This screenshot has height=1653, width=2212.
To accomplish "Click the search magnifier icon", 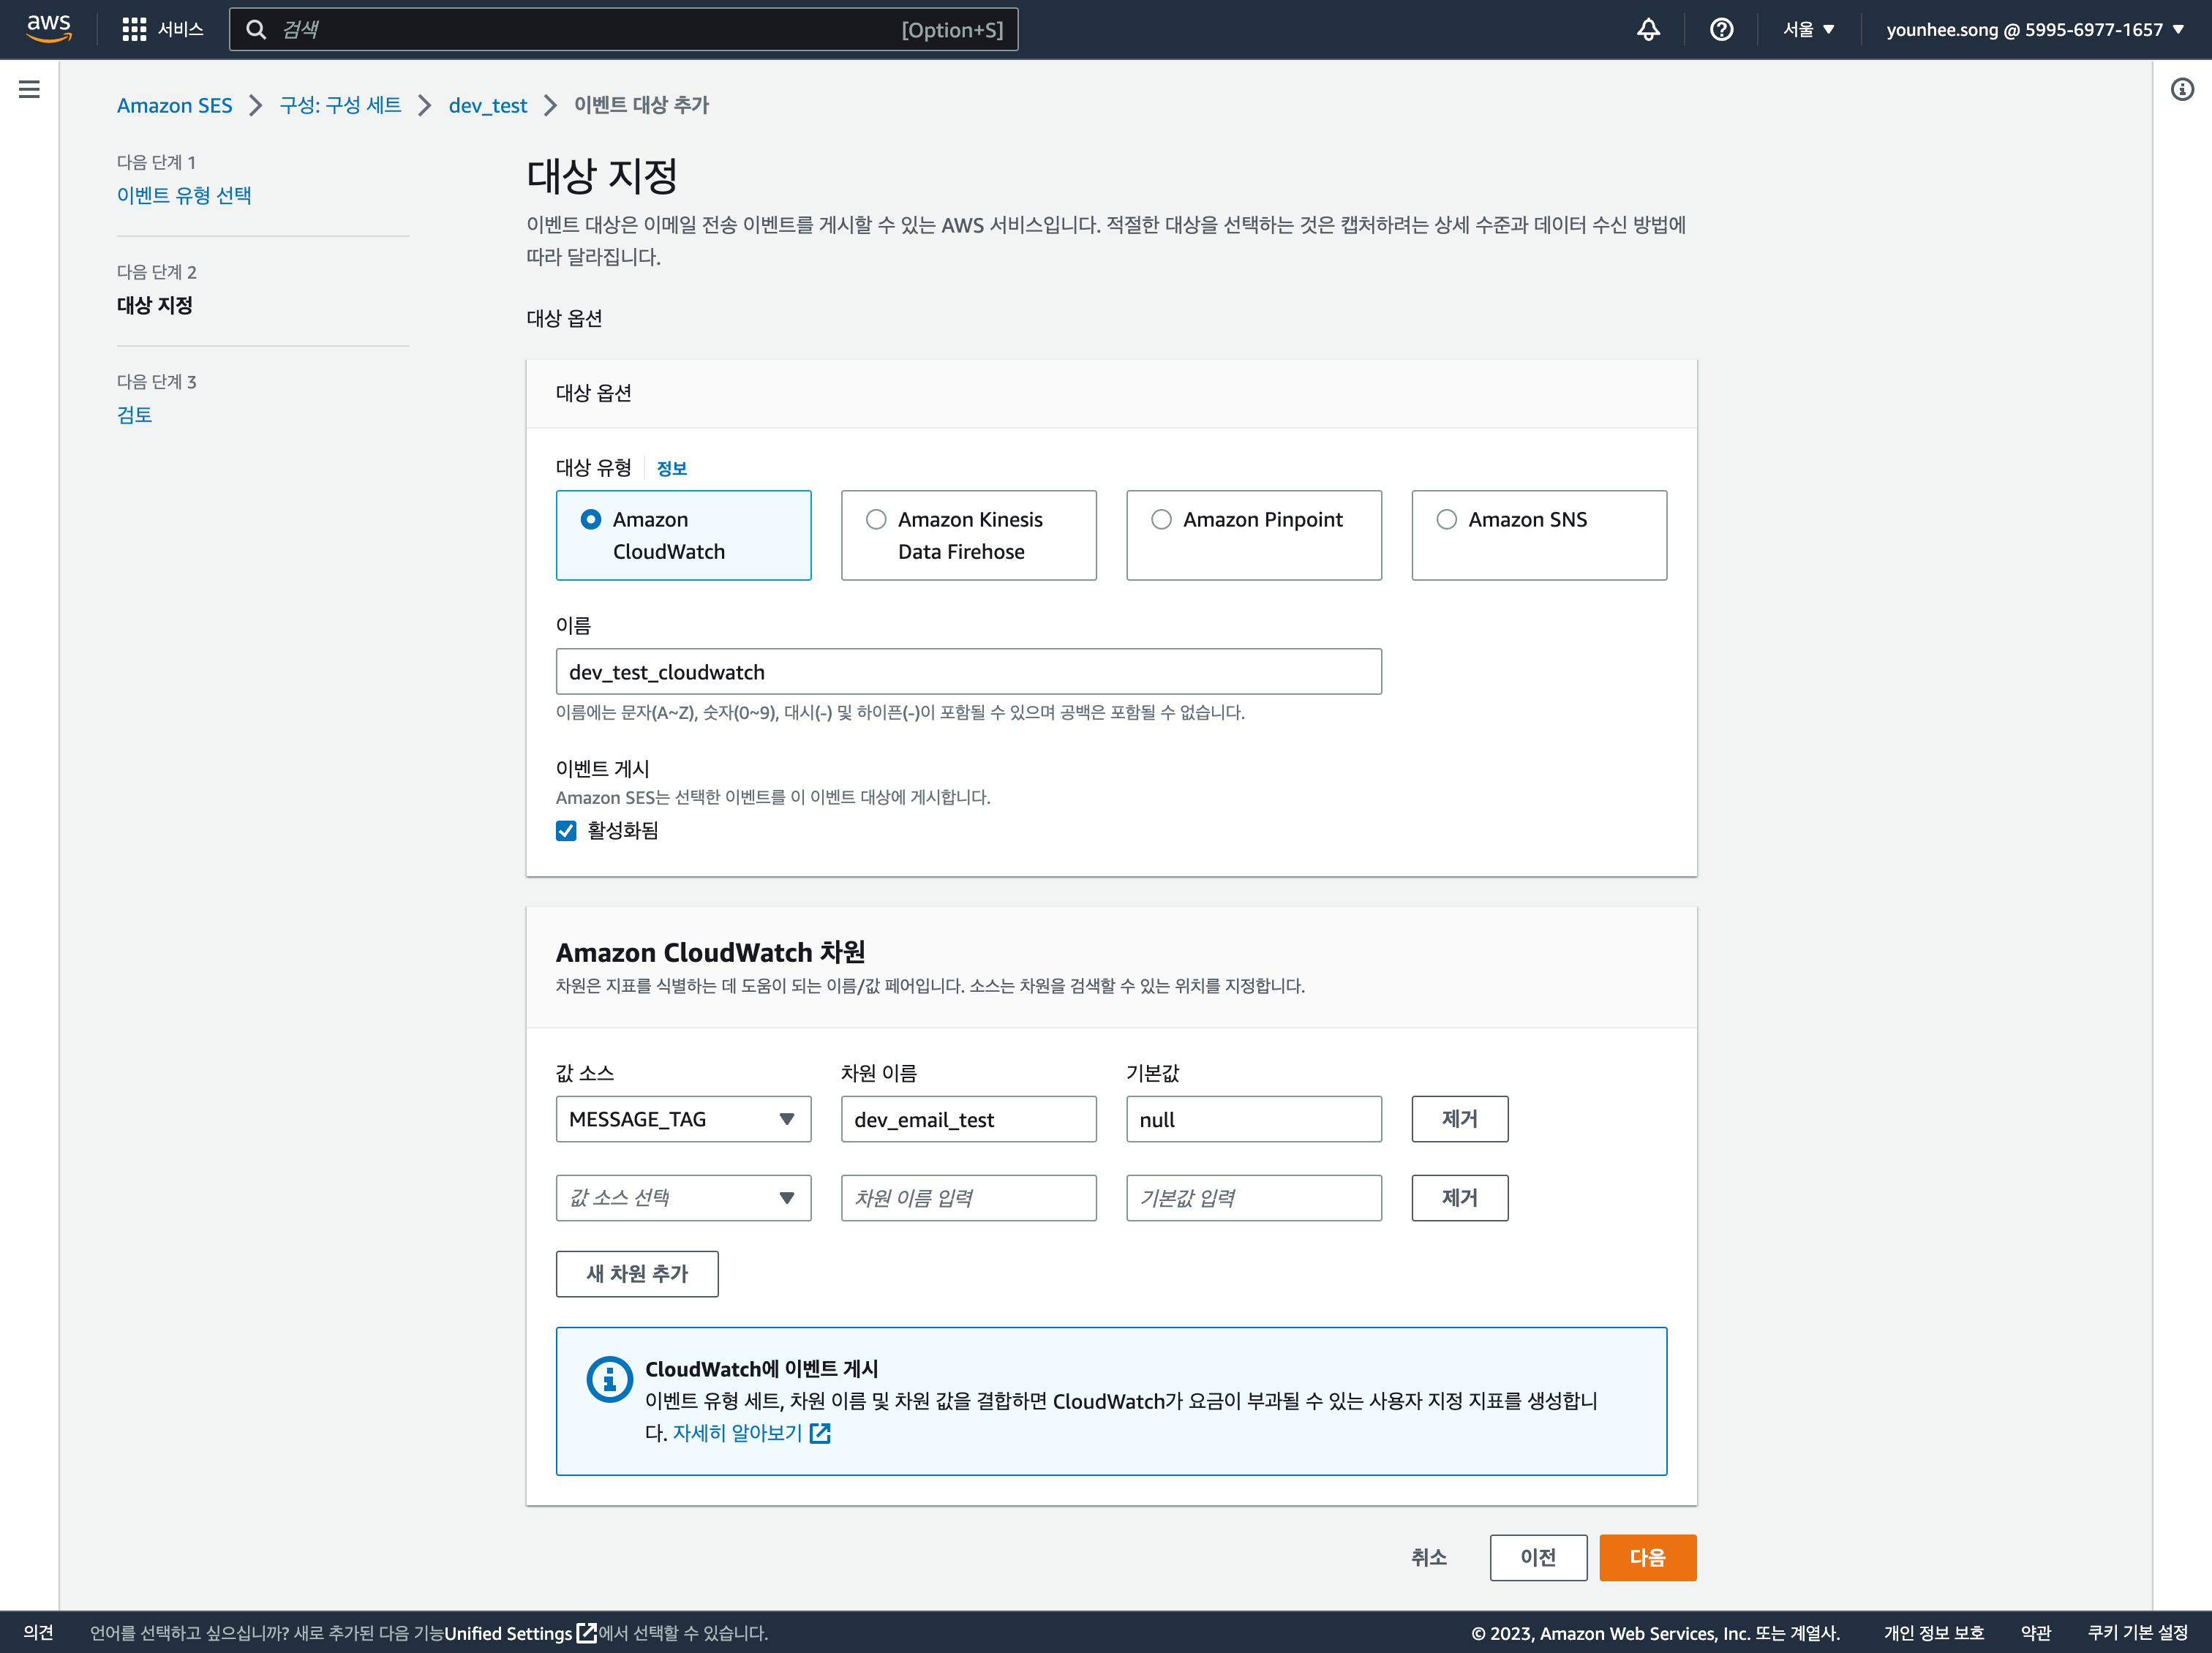I will [x=257, y=29].
